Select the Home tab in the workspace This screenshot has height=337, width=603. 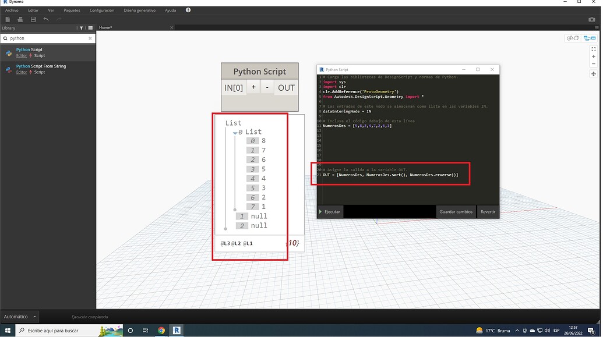105,27
